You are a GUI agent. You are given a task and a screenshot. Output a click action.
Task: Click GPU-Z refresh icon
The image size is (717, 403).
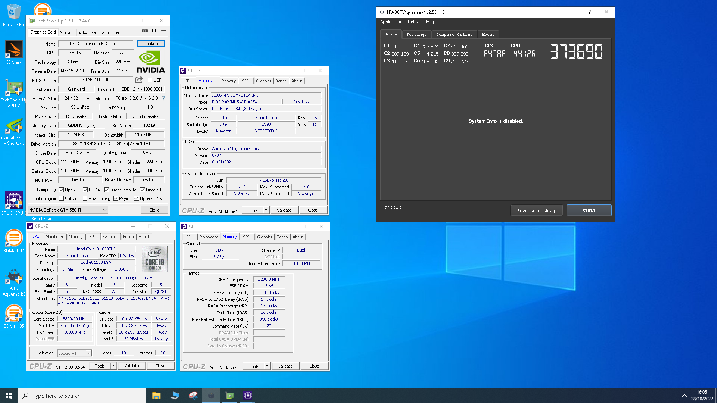[x=154, y=31]
